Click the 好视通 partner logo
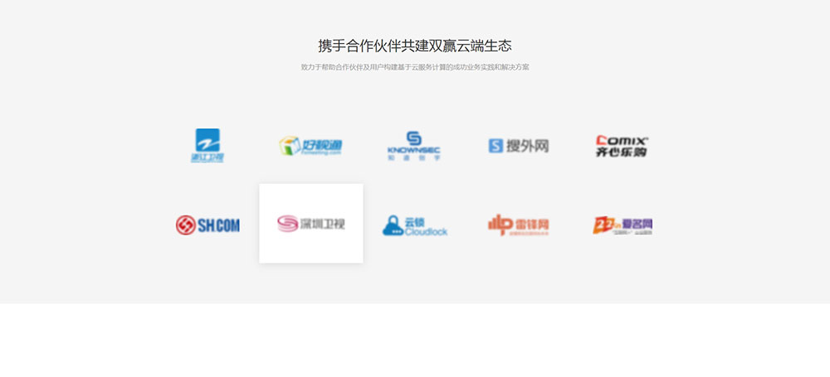 (310, 145)
